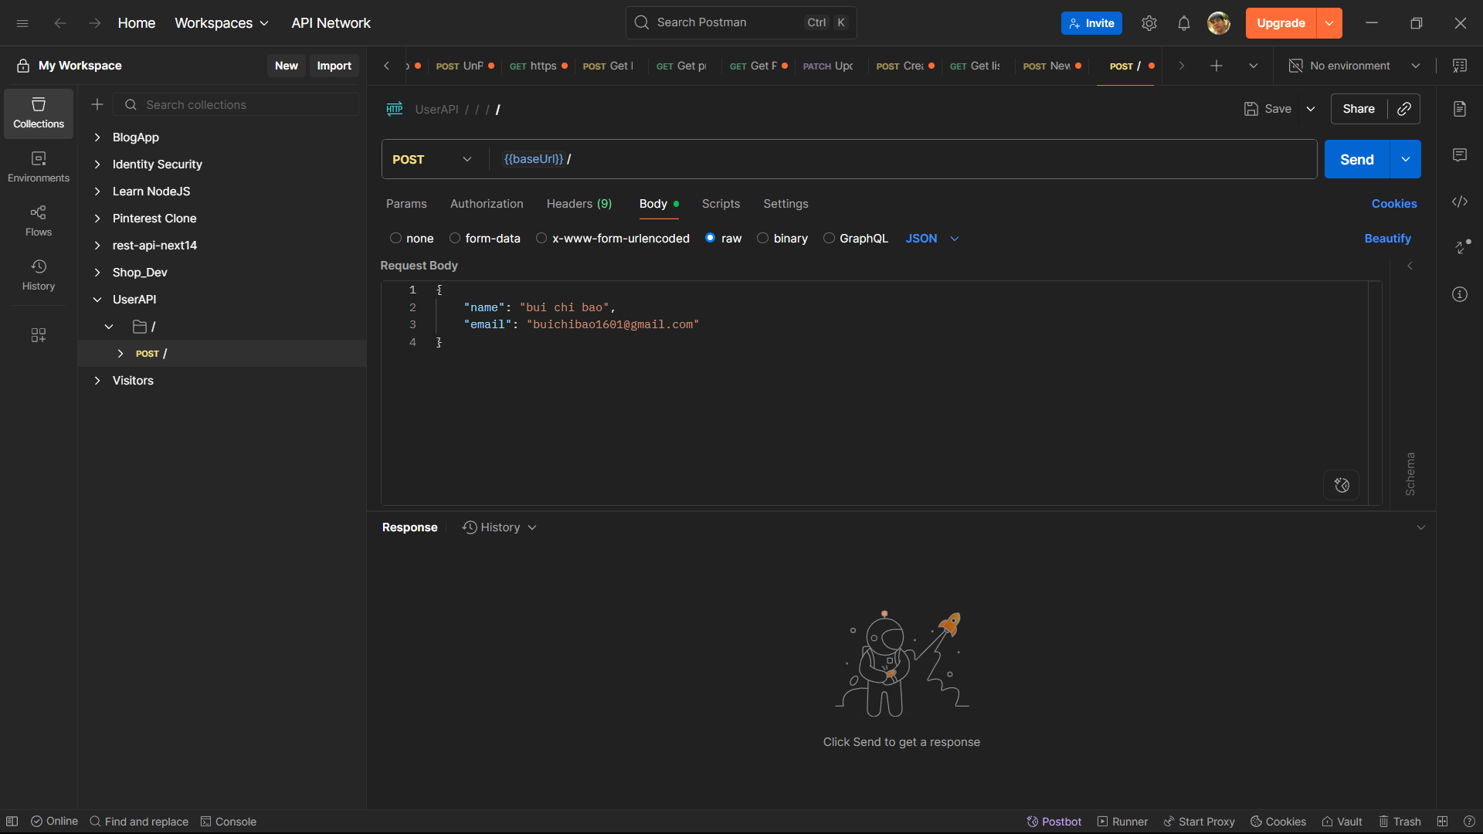Open the user avatar profile
1483x834 pixels.
pyautogui.click(x=1219, y=23)
